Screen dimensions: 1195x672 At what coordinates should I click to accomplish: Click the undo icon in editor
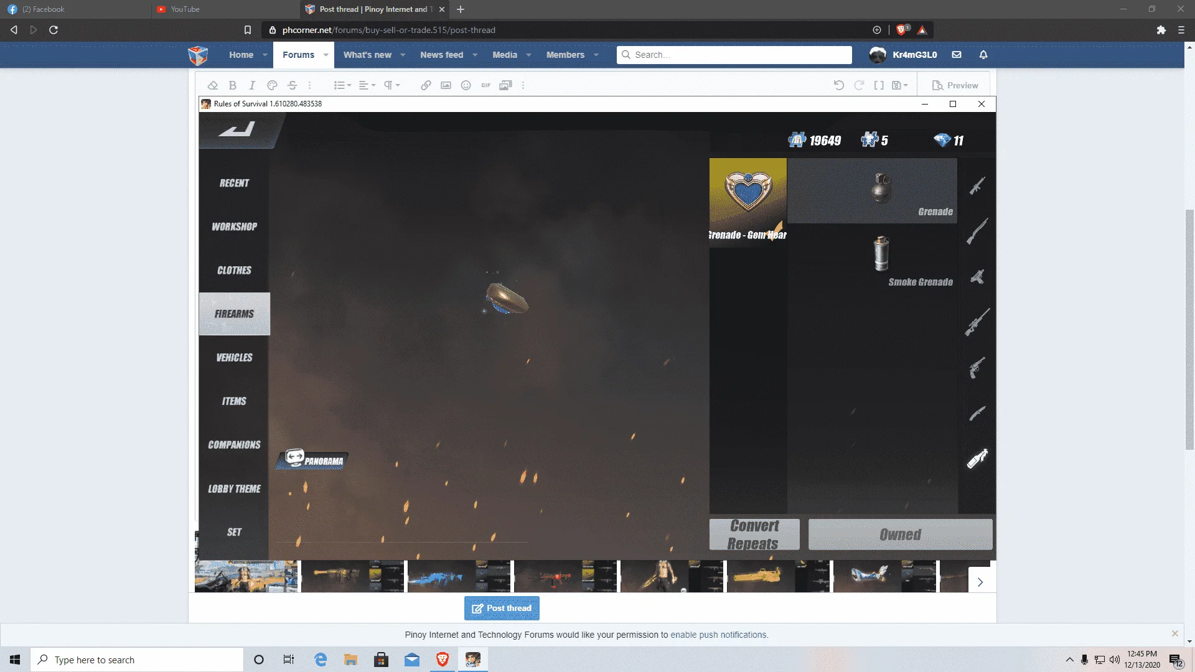(839, 85)
